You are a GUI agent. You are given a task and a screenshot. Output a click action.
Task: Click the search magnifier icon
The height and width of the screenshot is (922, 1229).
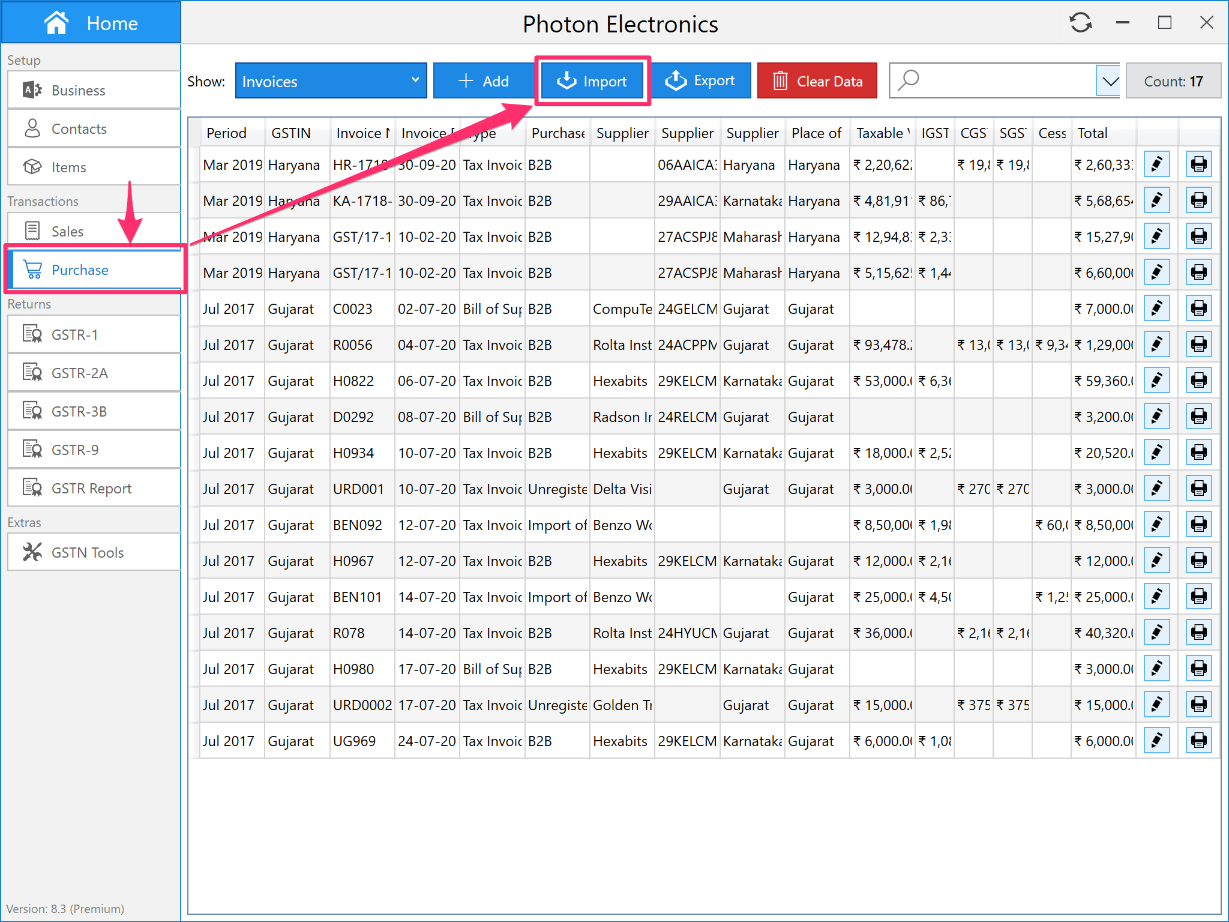(909, 80)
